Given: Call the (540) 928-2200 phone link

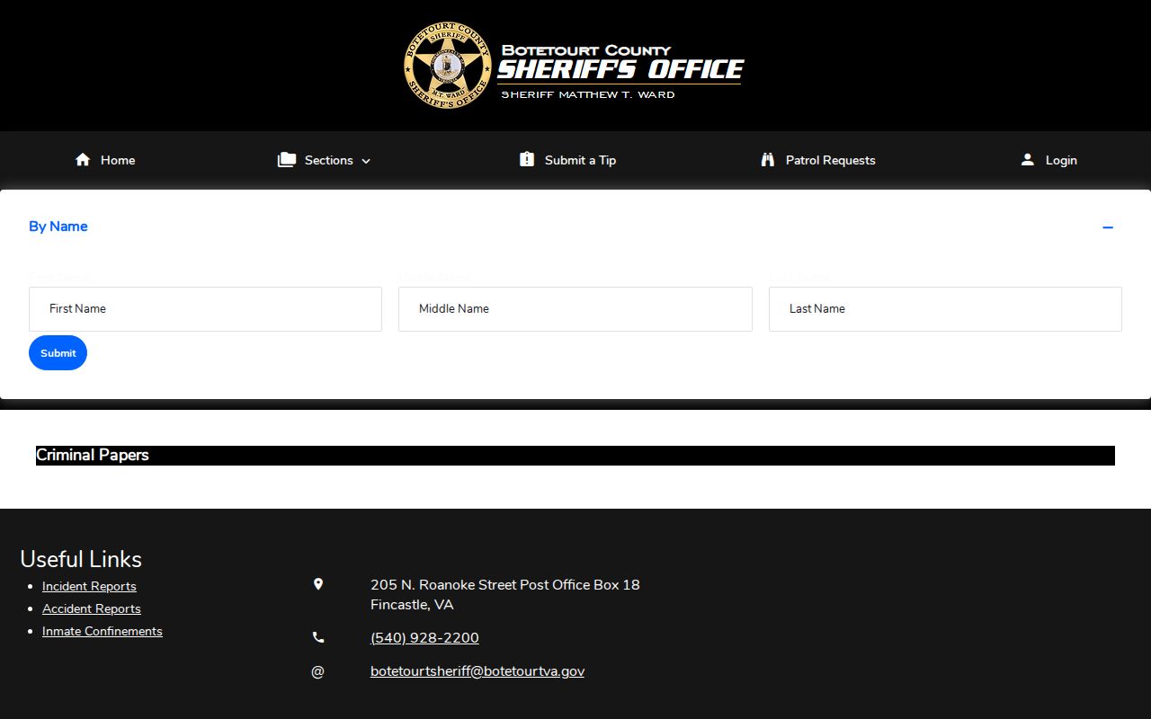Looking at the screenshot, I should point(424,638).
